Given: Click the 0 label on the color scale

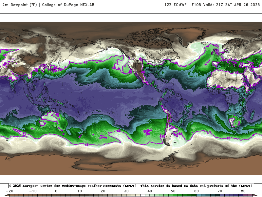Looking at the screenshot, I should tap(56, 191).
